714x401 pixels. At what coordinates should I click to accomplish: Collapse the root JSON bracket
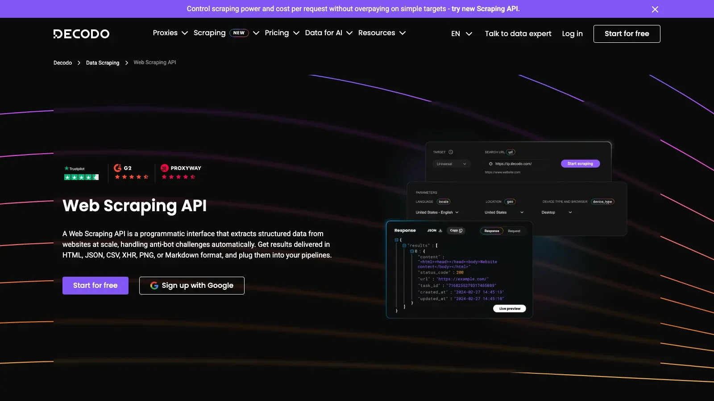tap(396, 240)
